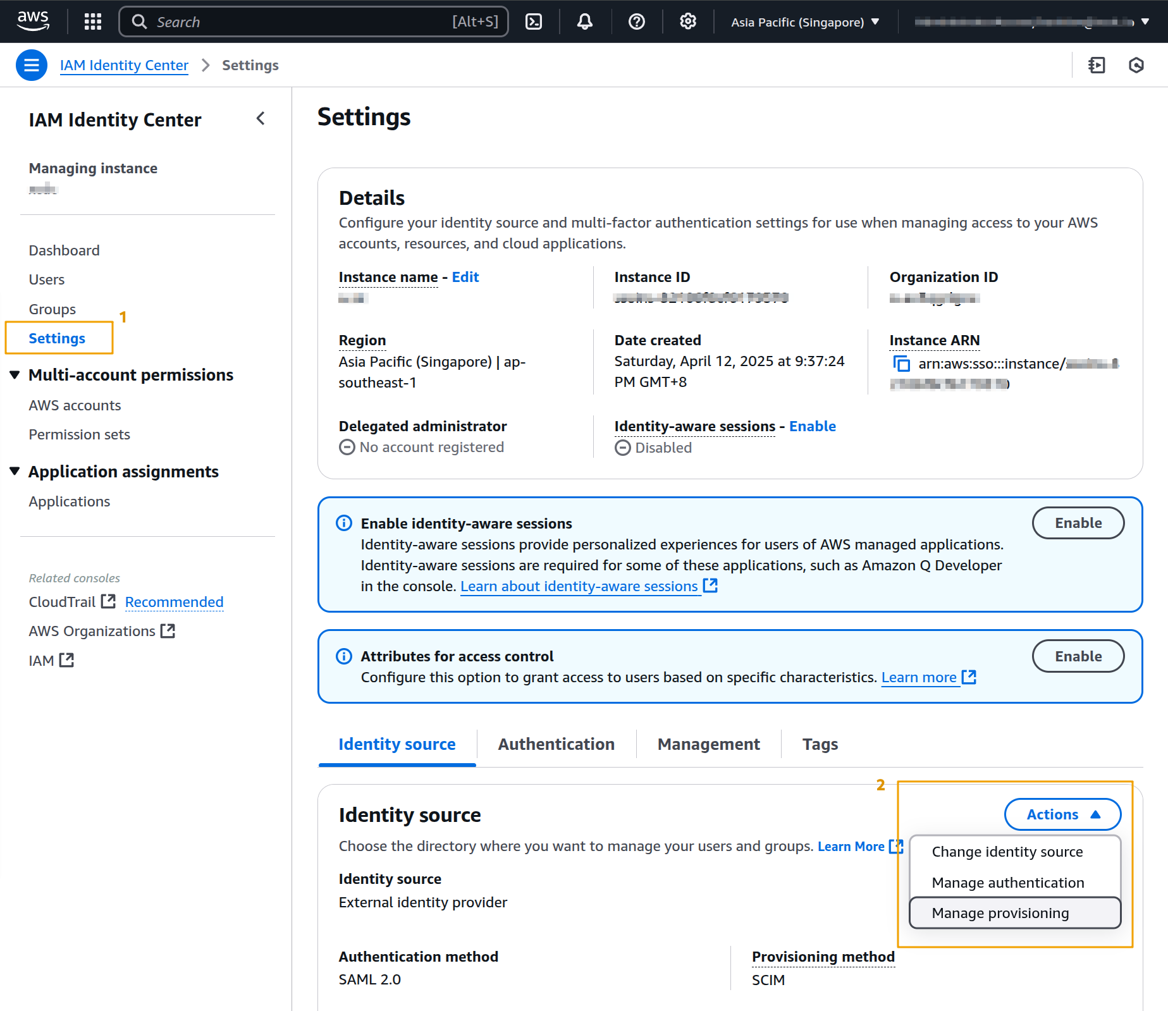Select the Identity source tab
Image resolution: width=1168 pixels, height=1011 pixels.
397,744
